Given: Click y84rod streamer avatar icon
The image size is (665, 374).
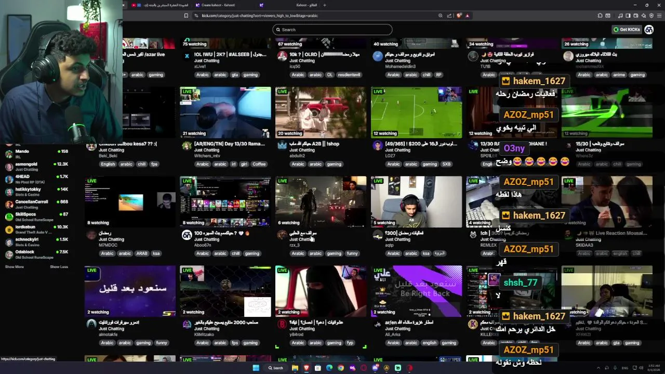Looking at the screenshot, I should click(282, 325).
